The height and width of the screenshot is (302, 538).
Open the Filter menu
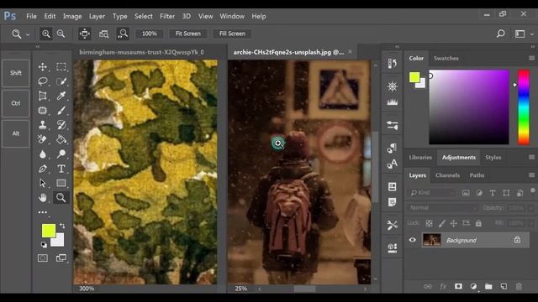pos(167,16)
